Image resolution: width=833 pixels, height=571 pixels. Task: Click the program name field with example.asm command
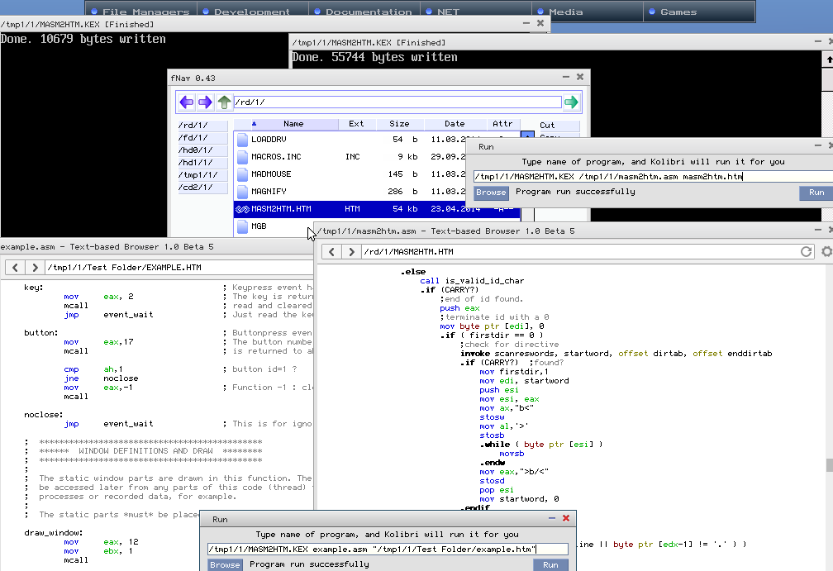point(388,550)
